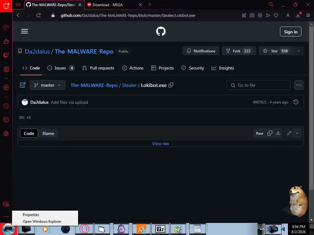Open the 4987821 commit hash link

(259, 102)
